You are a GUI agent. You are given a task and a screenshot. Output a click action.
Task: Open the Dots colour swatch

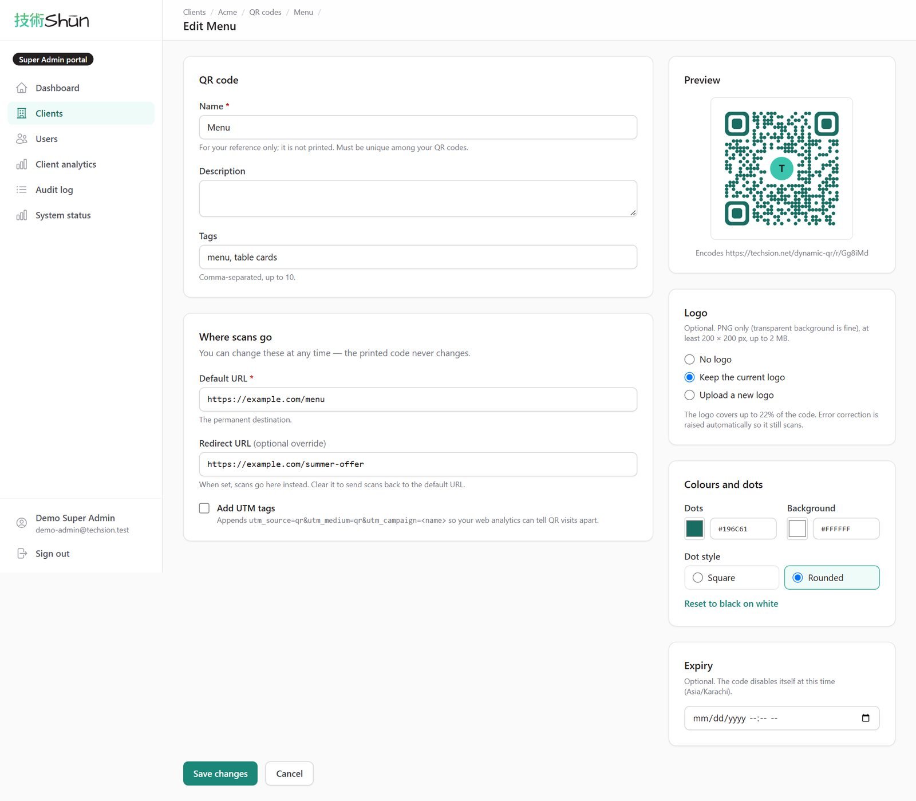pos(694,528)
